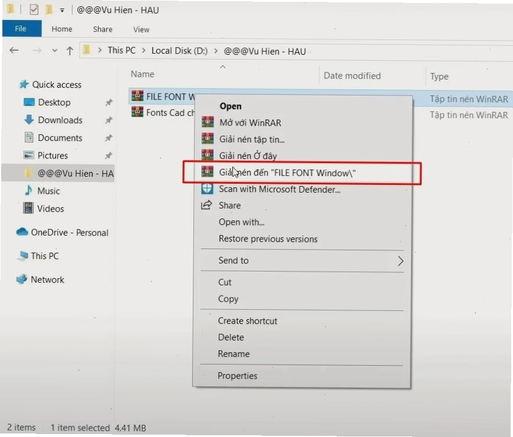Switch to the View ribbon tab

coord(142,30)
